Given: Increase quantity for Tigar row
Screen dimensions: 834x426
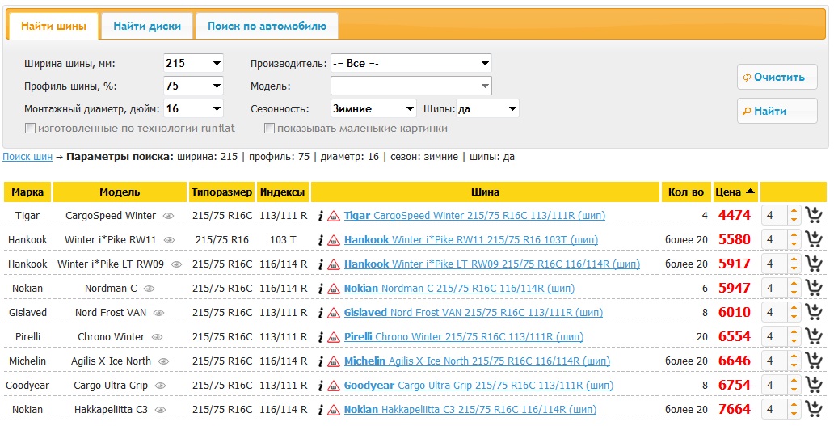Looking at the screenshot, I should 794,211.
